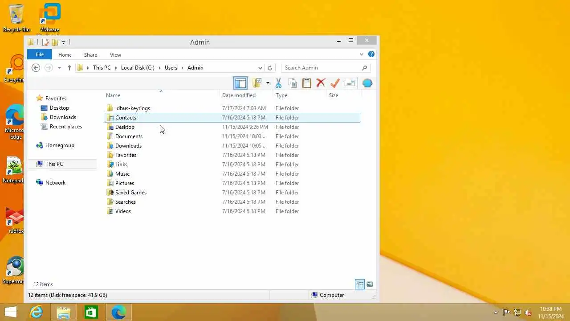
Task: Sort by Date modified column header
Action: pos(239,95)
